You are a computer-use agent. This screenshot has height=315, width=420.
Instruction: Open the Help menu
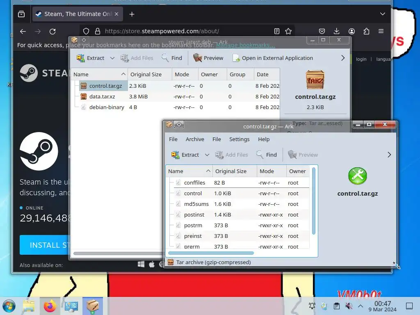coord(264,139)
